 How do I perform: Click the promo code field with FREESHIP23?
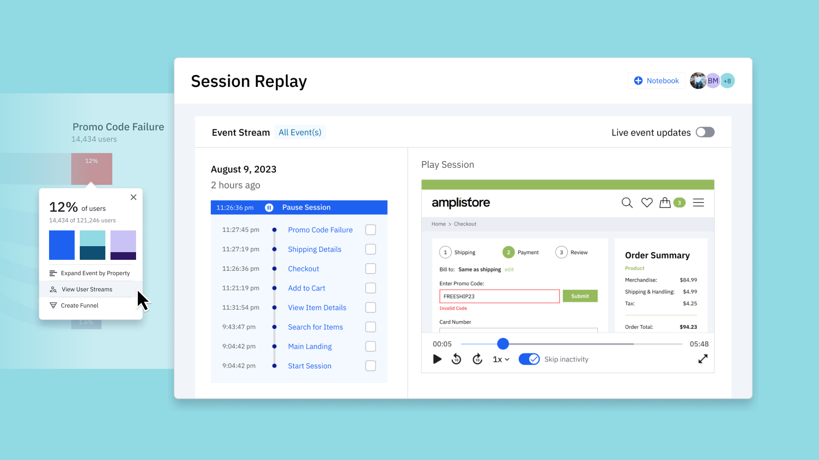pos(500,296)
